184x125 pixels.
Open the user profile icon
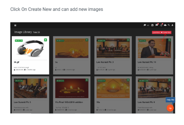tap(173, 25)
